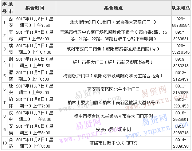Click the Yulin time 2017年11月6日 上午7:00
Image resolution: width=192 pixels, height=151 pixels.
coord(35,103)
